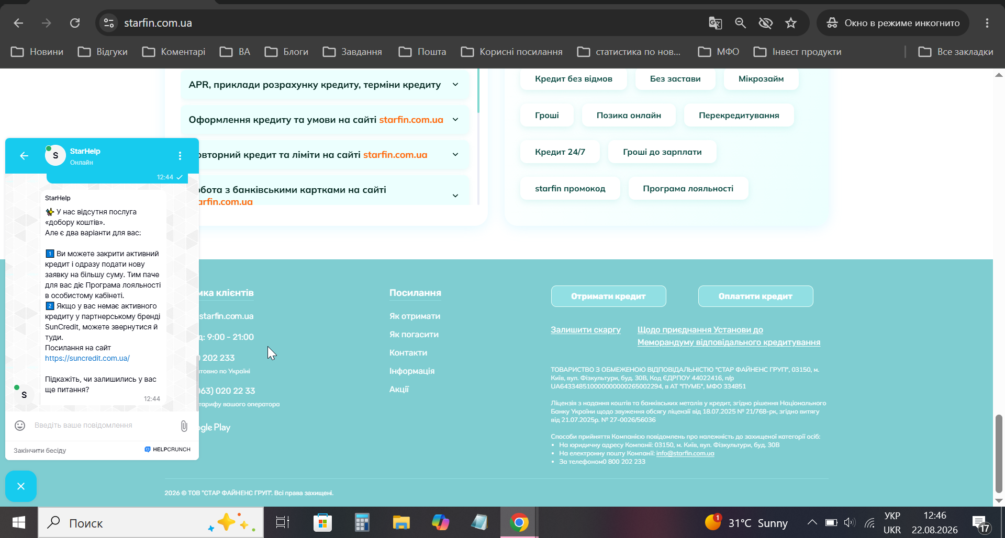Open the Залишити скаргу link

pos(586,330)
